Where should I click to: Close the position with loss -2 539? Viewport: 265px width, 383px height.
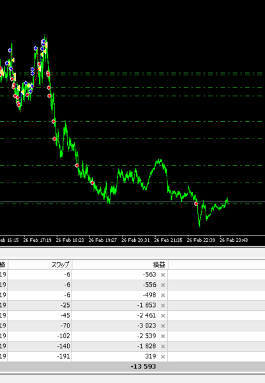(x=163, y=336)
